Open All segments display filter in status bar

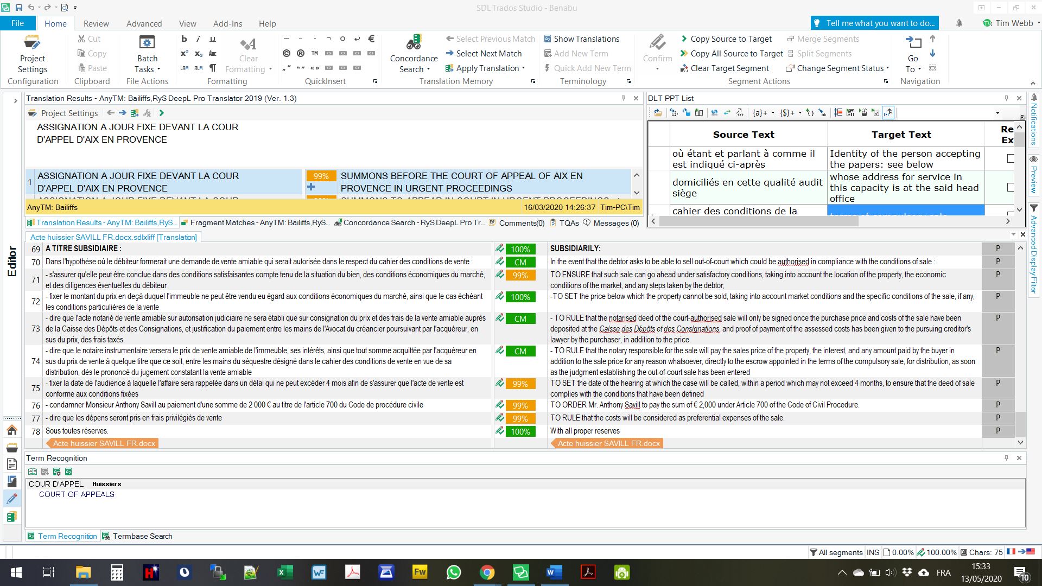coord(836,552)
